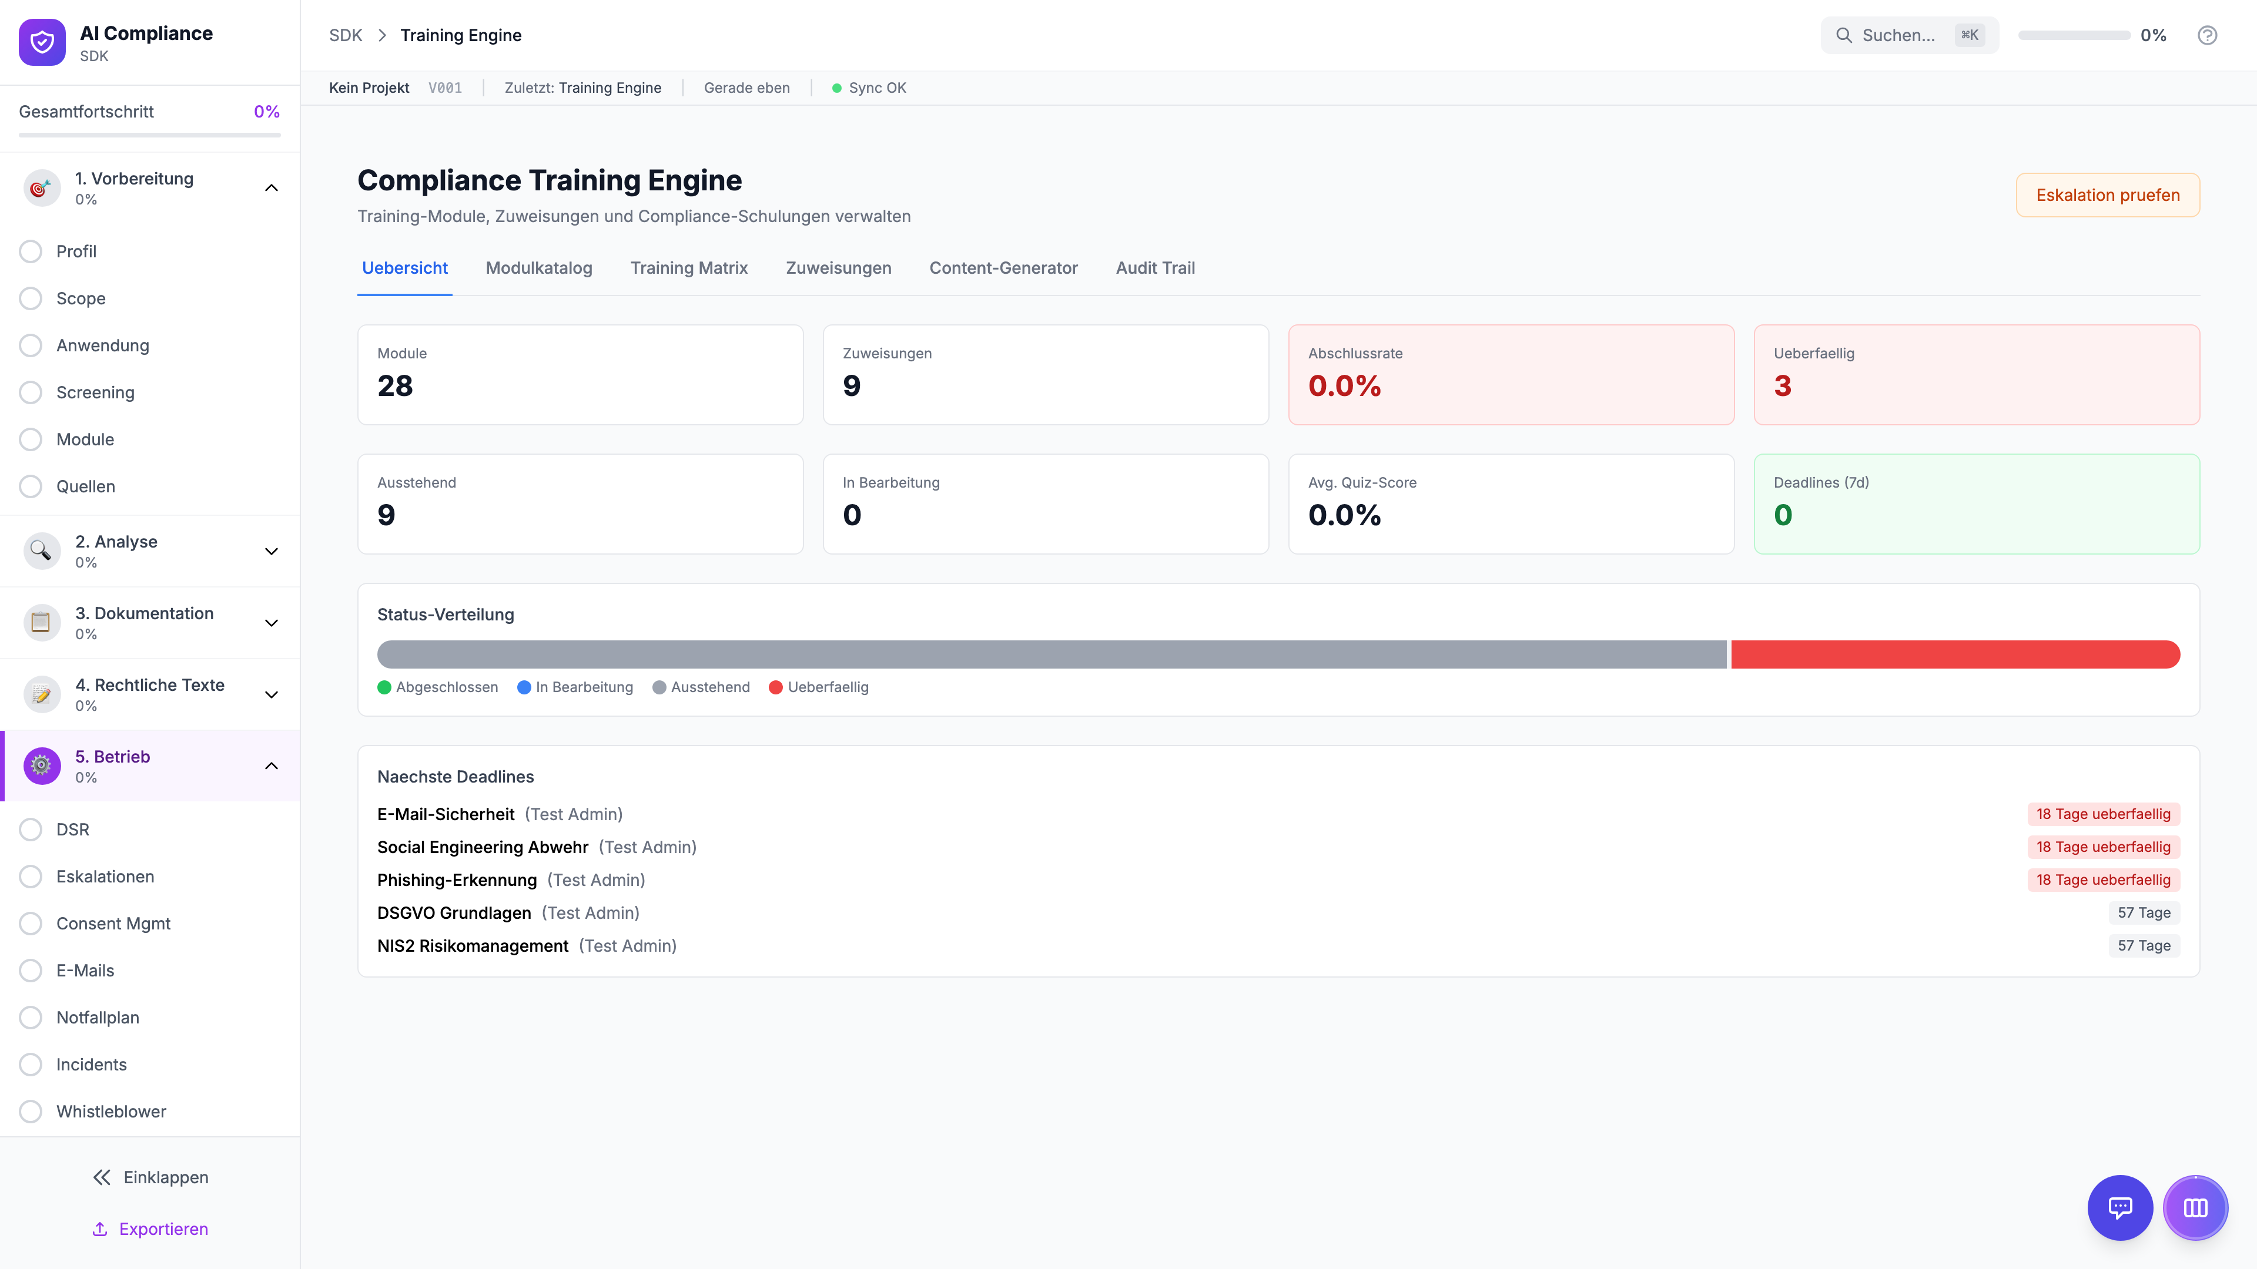Expand the 4. Rechtliche Texte chevron
2257x1269 pixels.
(x=272, y=694)
